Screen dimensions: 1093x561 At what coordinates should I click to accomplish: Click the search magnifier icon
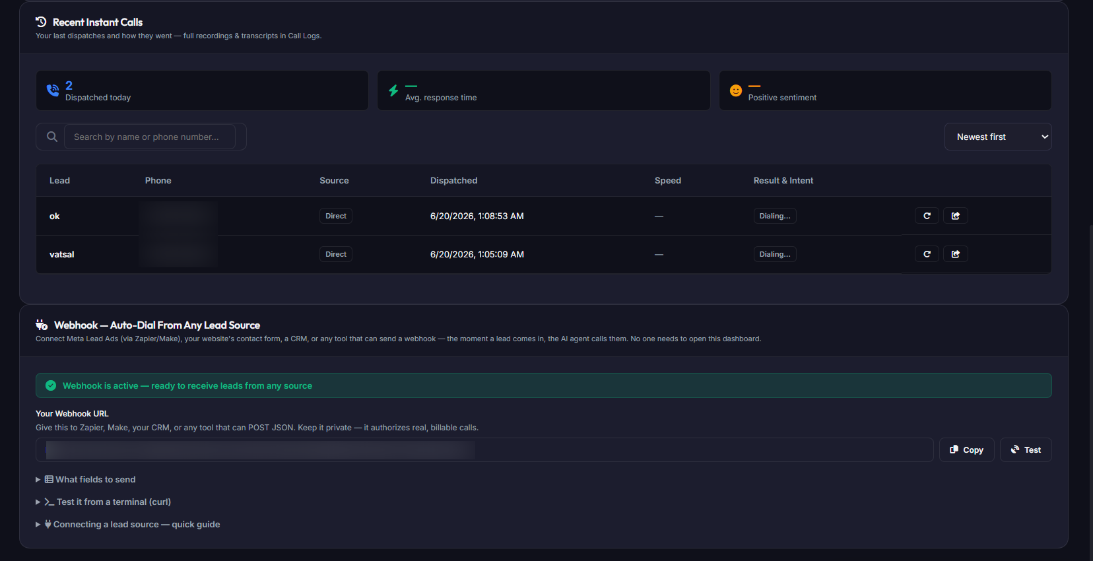pyautogui.click(x=52, y=137)
